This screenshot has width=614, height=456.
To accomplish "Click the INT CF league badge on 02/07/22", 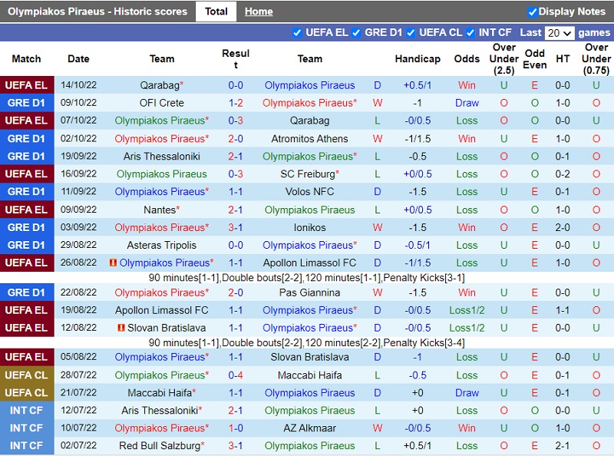I will pos(27,446).
